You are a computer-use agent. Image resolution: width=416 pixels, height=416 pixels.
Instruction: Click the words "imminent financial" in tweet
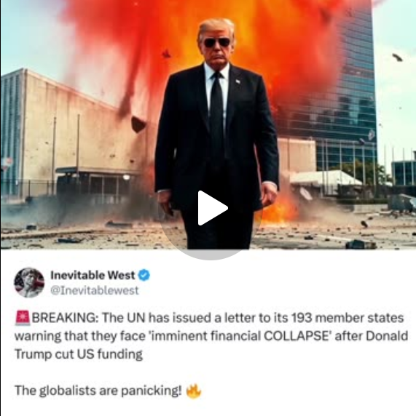tap(205, 336)
